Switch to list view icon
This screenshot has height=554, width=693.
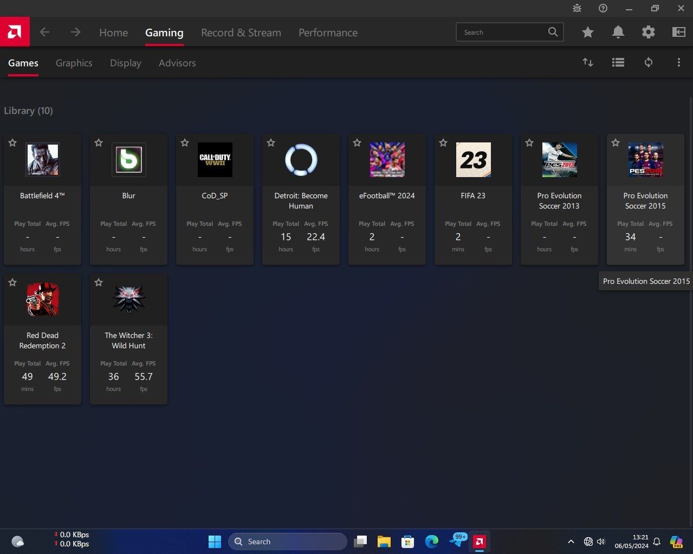click(618, 62)
